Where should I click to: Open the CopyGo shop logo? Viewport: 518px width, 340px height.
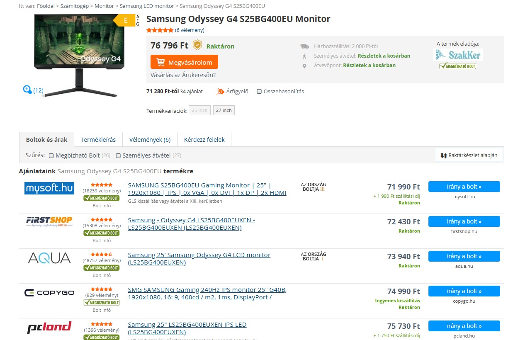(49, 293)
